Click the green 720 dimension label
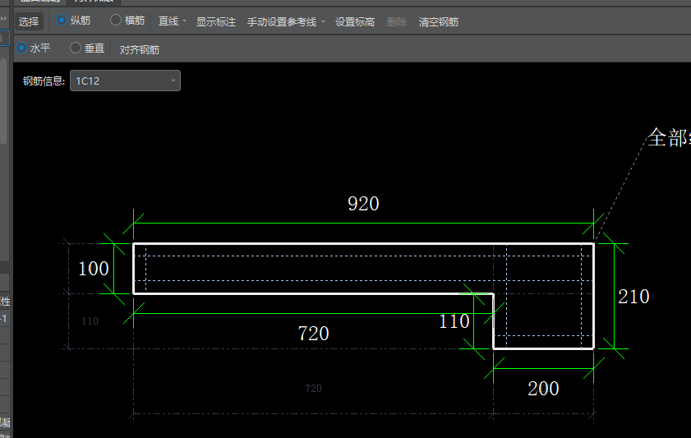The width and height of the screenshot is (691, 438). pos(313,334)
